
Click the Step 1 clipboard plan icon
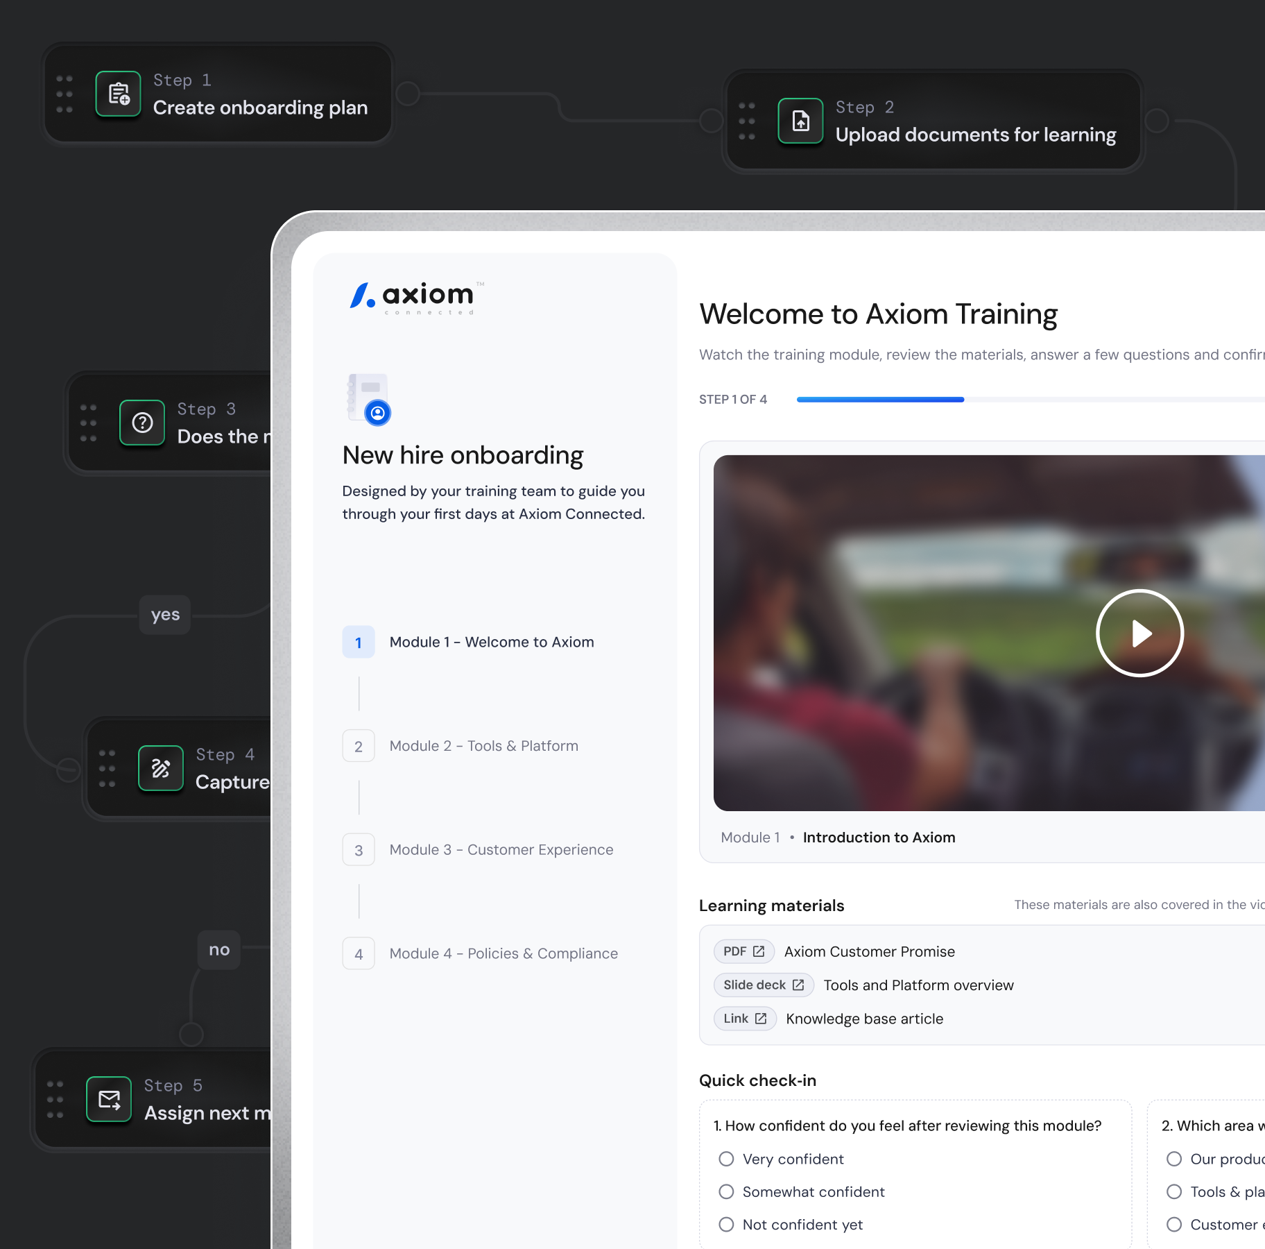[x=118, y=94]
